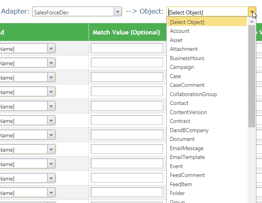Click the Match Value (Optional) column header
The image size is (262, 203).
127,32
